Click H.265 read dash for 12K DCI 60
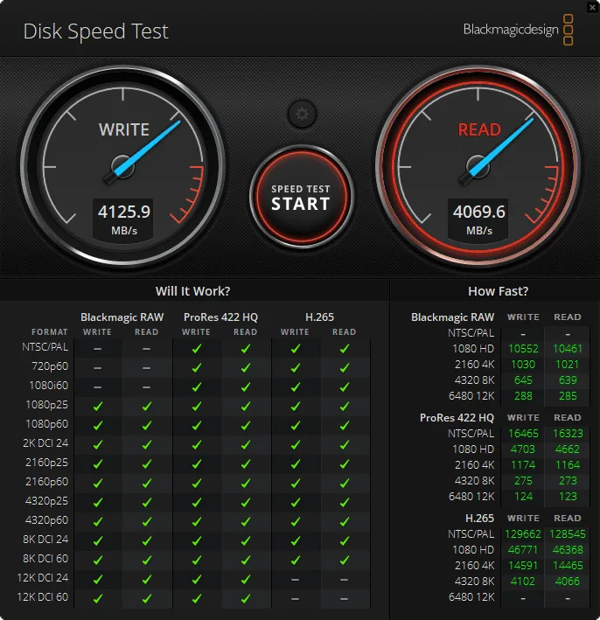This screenshot has height=620, width=600. pyautogui.click(x=344, y=599)
